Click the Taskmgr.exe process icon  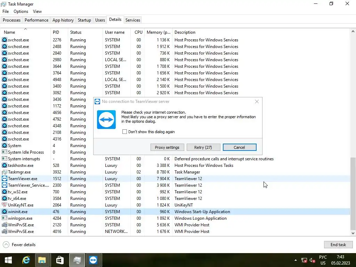coord(4,172)
